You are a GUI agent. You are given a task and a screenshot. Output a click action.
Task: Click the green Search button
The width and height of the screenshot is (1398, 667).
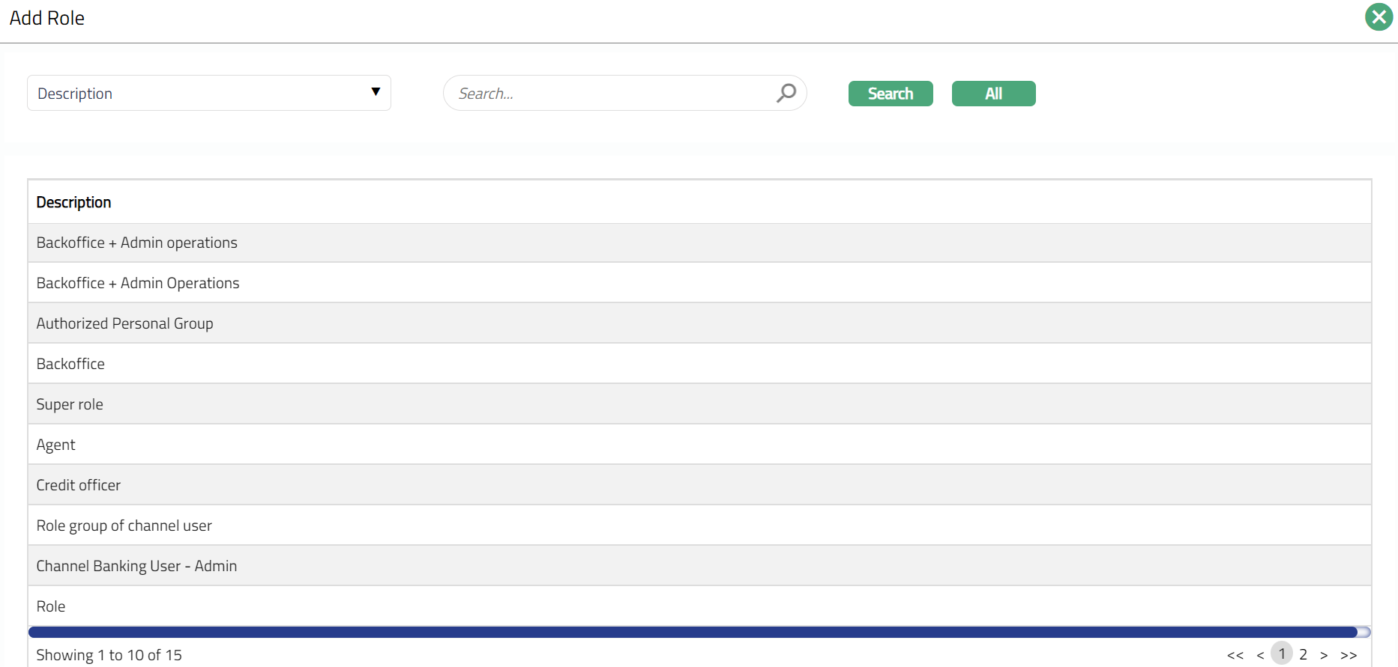pos(890,94)
